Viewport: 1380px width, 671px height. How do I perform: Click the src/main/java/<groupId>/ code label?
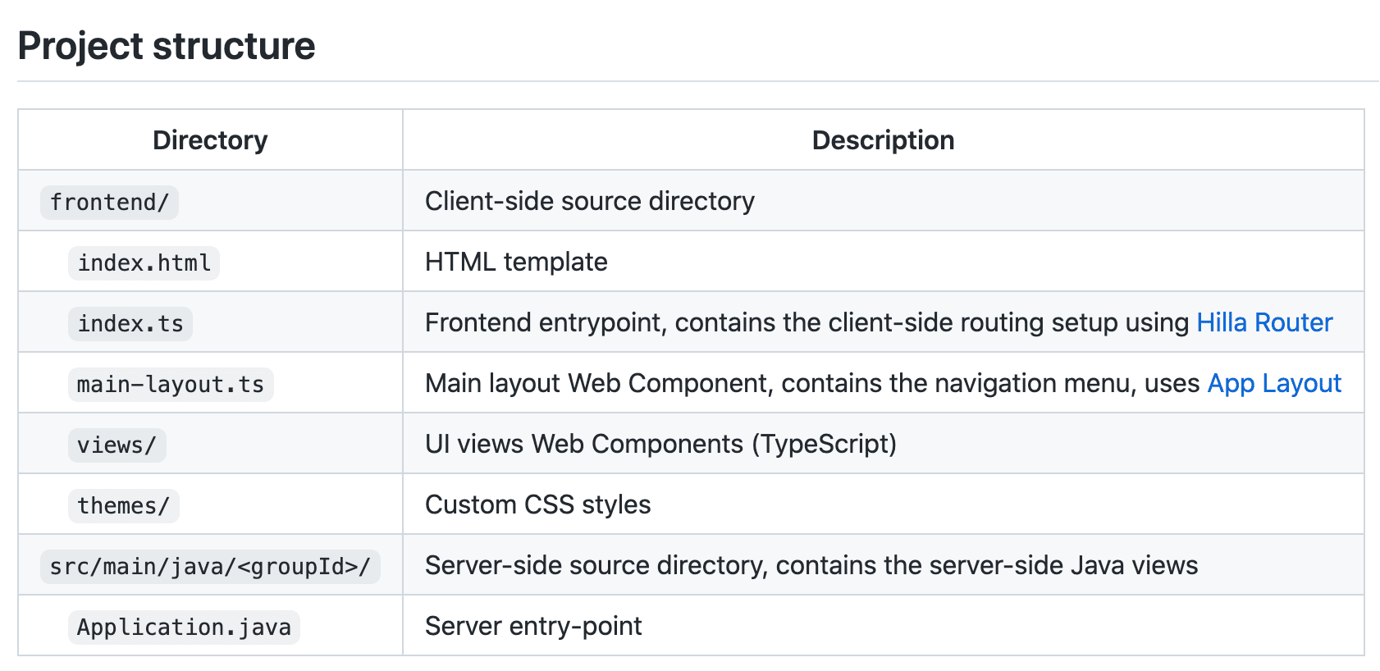coord(210,566)
